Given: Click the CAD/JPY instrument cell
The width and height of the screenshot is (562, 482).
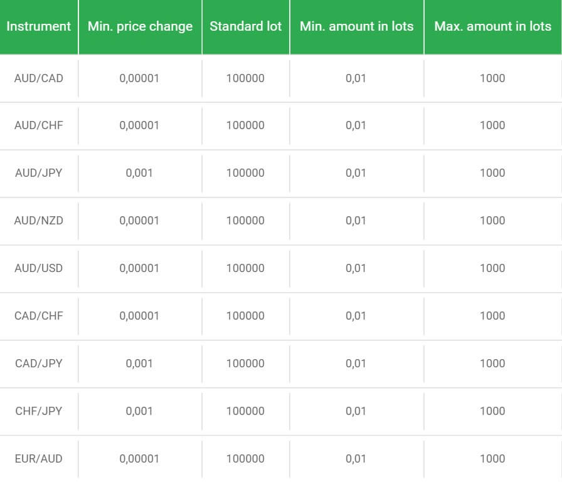Looking at the screenshot, I should [x=39, y=364].
